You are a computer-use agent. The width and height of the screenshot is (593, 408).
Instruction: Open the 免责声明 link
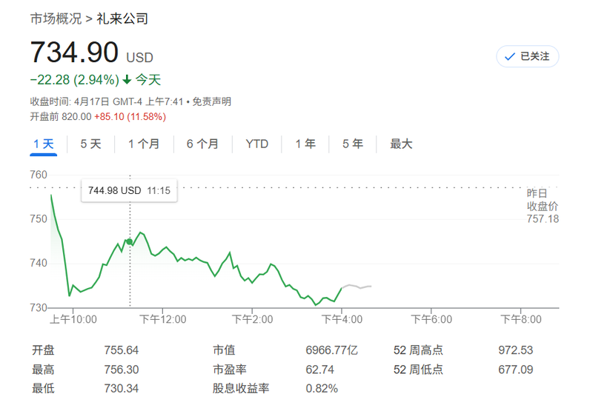pyautogui.click(x=211, y=101)
